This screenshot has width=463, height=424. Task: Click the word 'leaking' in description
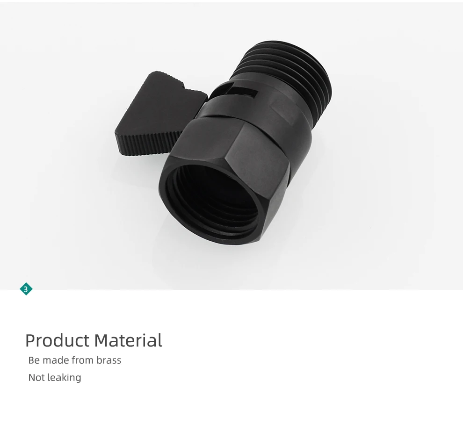(x=65, y=378)
